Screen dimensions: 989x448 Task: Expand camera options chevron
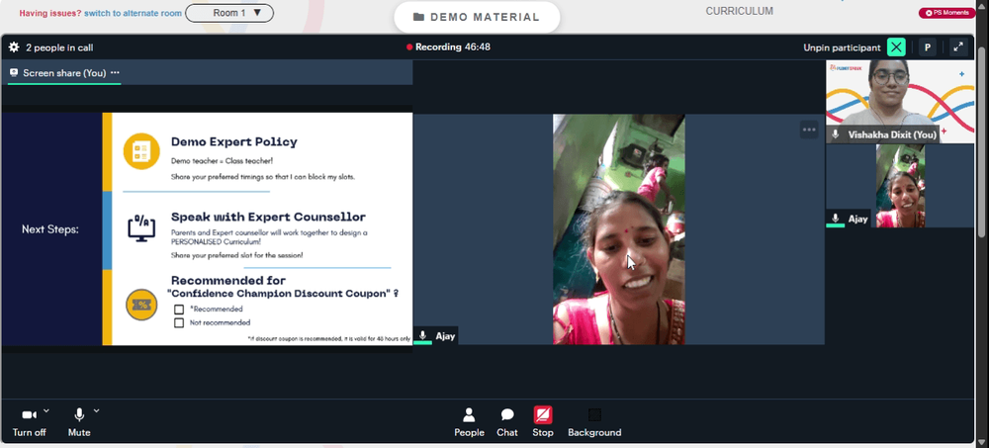click(46, 410)
